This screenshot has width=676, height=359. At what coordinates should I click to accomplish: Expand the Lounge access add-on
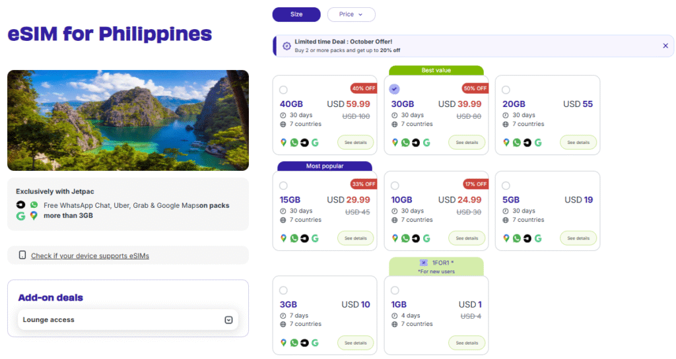click(x=228, y=320)
